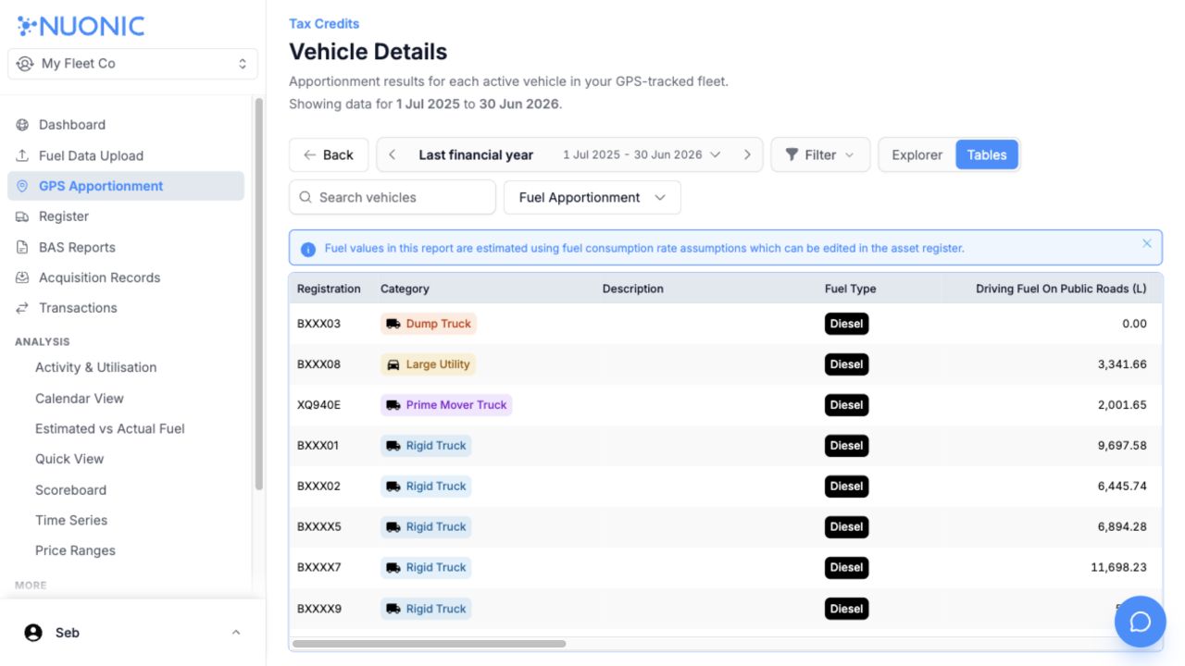Open the Fuel Apportionment dropdown
Image resolution: width=1185 pixels, height=666 pixels.
click(x=592, y=197)
